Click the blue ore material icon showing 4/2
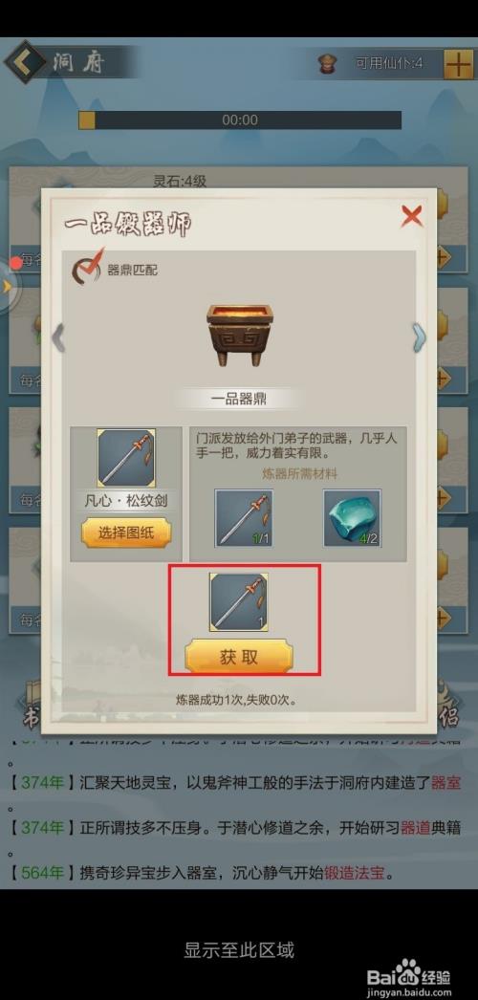Viewport: 478px width, 1000px height. [353, 518]
